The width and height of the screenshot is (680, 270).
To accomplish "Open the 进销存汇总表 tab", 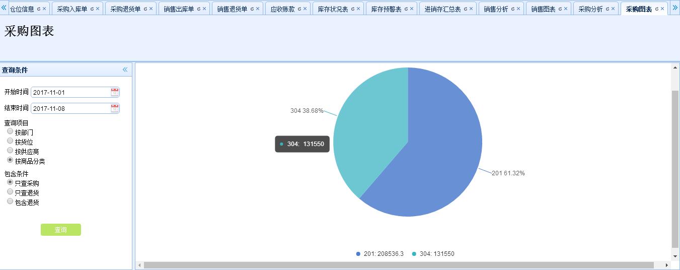I will pos(442,9).
